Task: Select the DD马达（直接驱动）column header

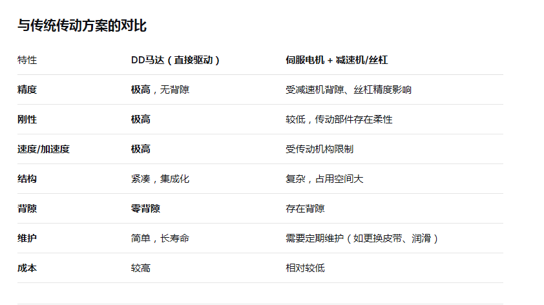Action: click(176, 60)
